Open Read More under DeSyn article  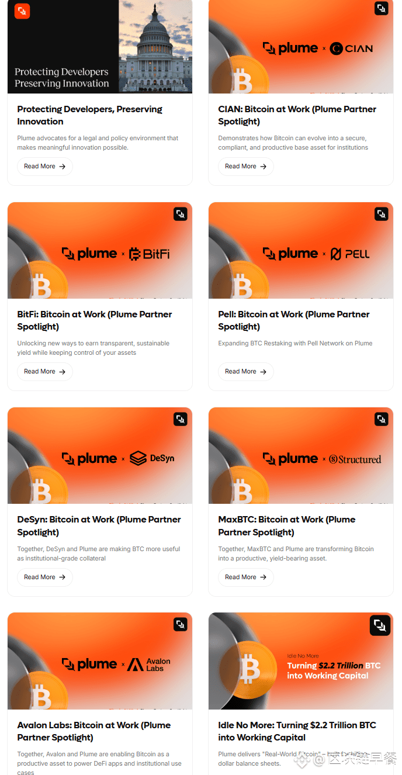pos(45,577)
